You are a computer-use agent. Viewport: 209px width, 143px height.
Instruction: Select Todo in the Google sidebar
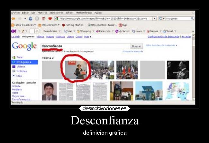point(18,57)
